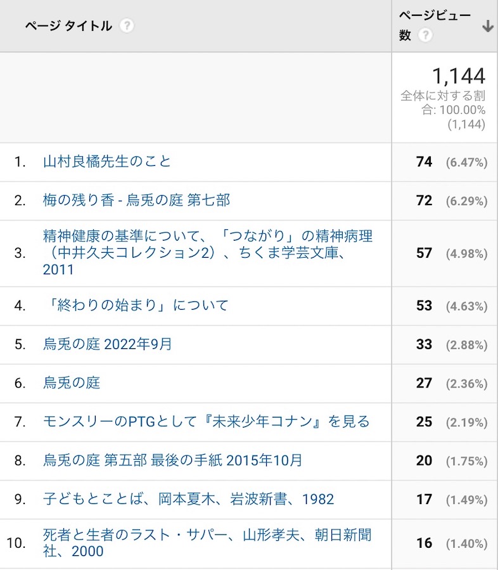The width and height of the screenshot is (498, 570).
Task: Open モンスリーのPTGとして『未来少年コナン』を見る link
Action: point(206,422)
